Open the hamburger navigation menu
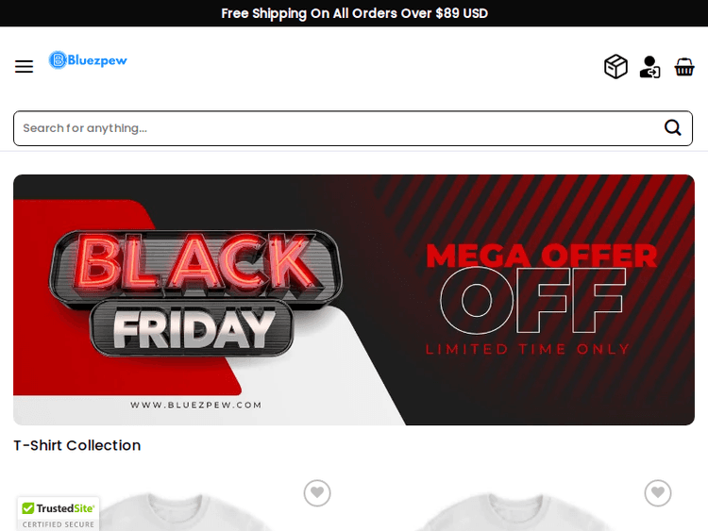The image size is (708, 531). (24, 66)
